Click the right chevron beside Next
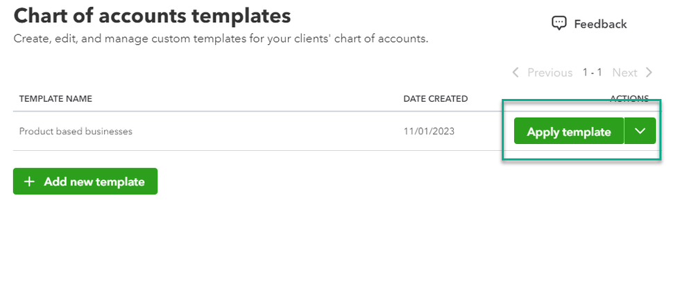Image resolution: width=680 pixels, height=299 pixels. tap(649, 73)
